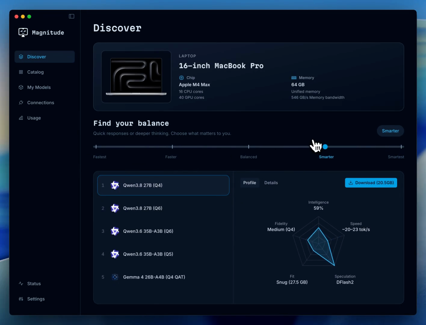This screenshot has width=426, height=325.
Task: Click the Connections plug icon
Action: click(x=21, y=103)
